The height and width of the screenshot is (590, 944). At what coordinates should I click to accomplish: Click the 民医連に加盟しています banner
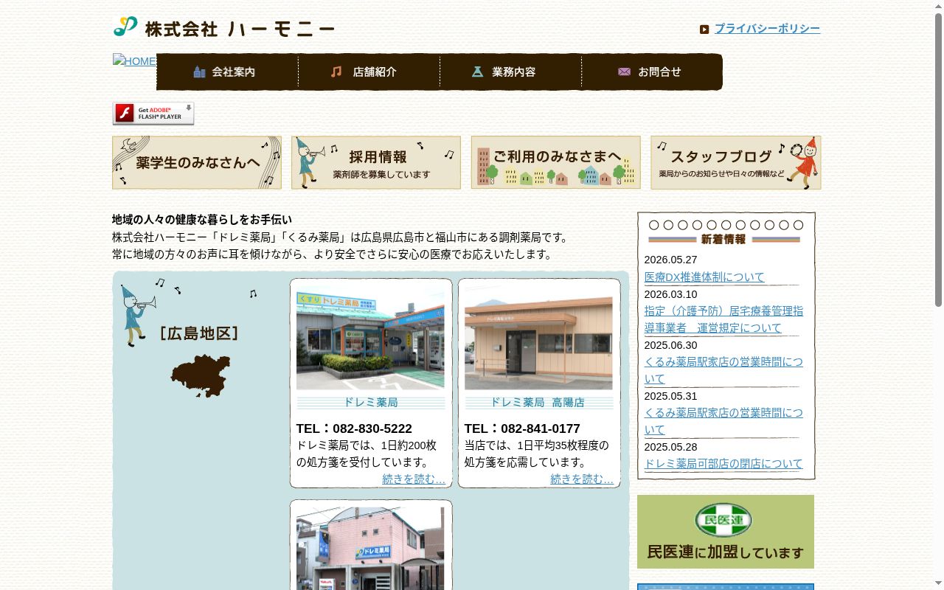pos(726,532)
